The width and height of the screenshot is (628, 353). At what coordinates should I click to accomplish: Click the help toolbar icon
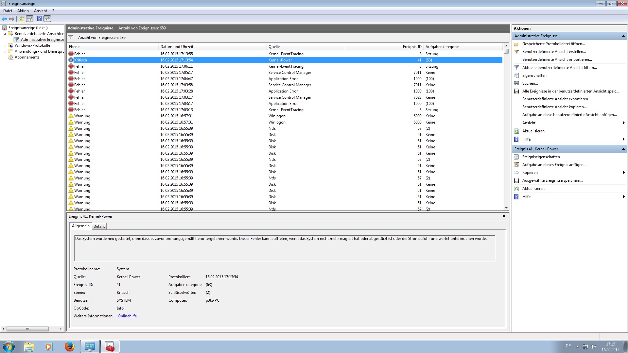(x=39, y=19)
